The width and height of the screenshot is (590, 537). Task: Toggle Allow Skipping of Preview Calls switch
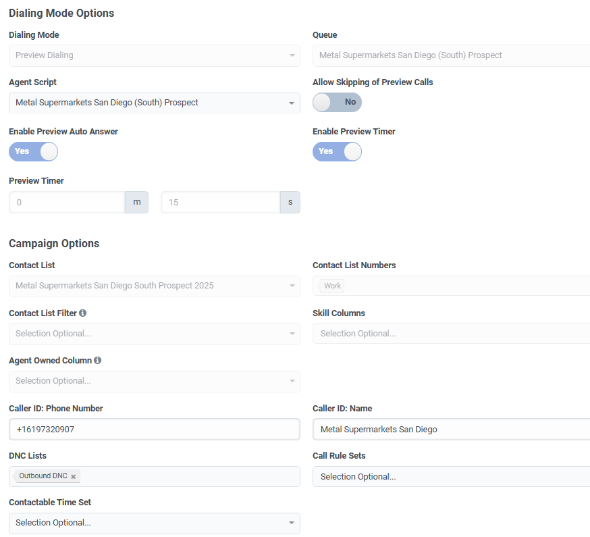(337, 102)
